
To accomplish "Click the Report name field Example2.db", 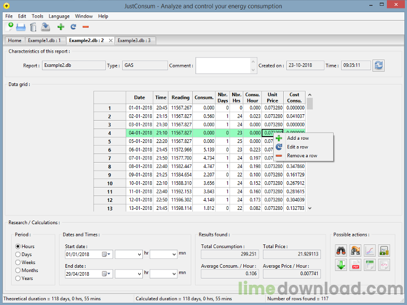I will click(x=74, y=65).
